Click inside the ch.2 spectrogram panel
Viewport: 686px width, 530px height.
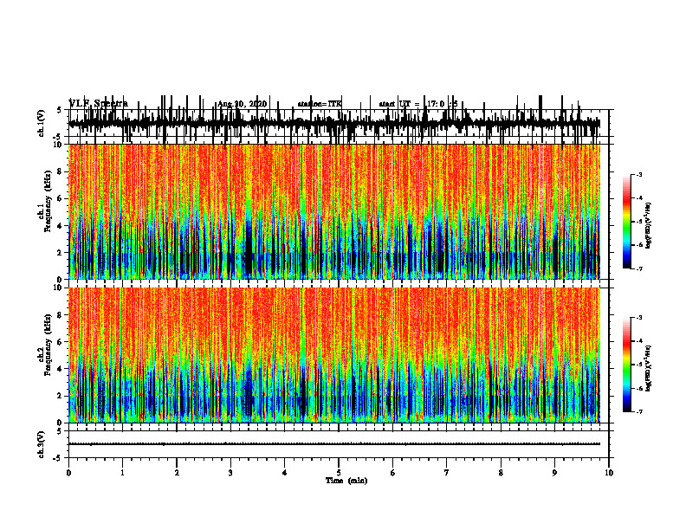[334, 355]
